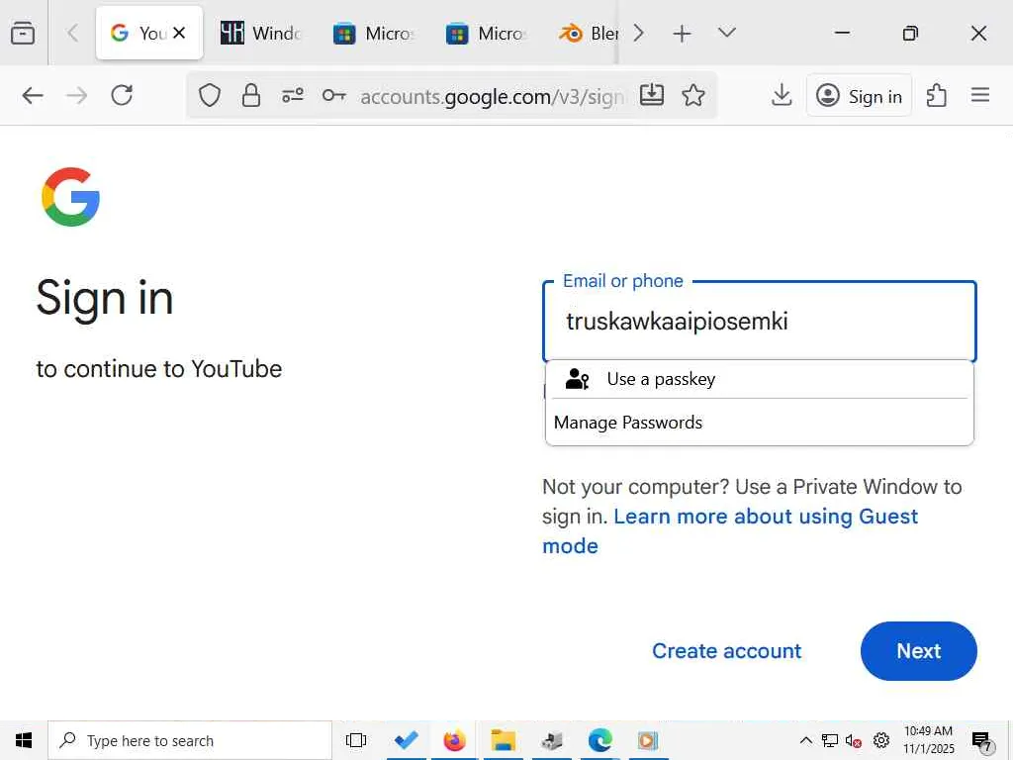The height and width of the screenshot is (760, 1013).
Task: Go forward to the next page
Action: [77, 96]
